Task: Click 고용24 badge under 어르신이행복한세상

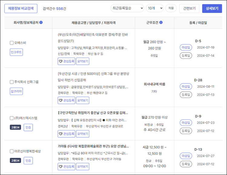Action: [15, 161]
